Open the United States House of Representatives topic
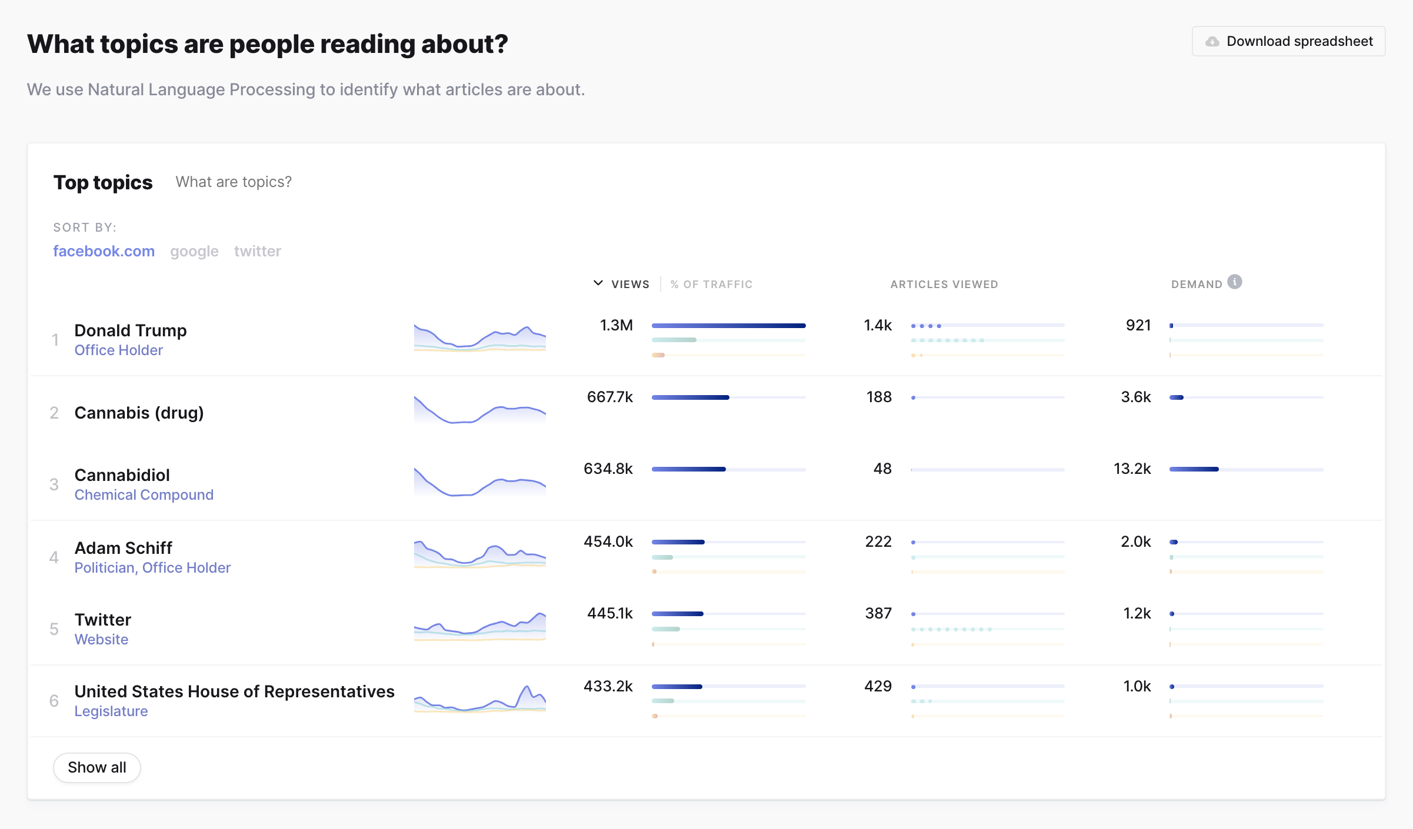Screen dimensions: 1413x829 point(234,691)
